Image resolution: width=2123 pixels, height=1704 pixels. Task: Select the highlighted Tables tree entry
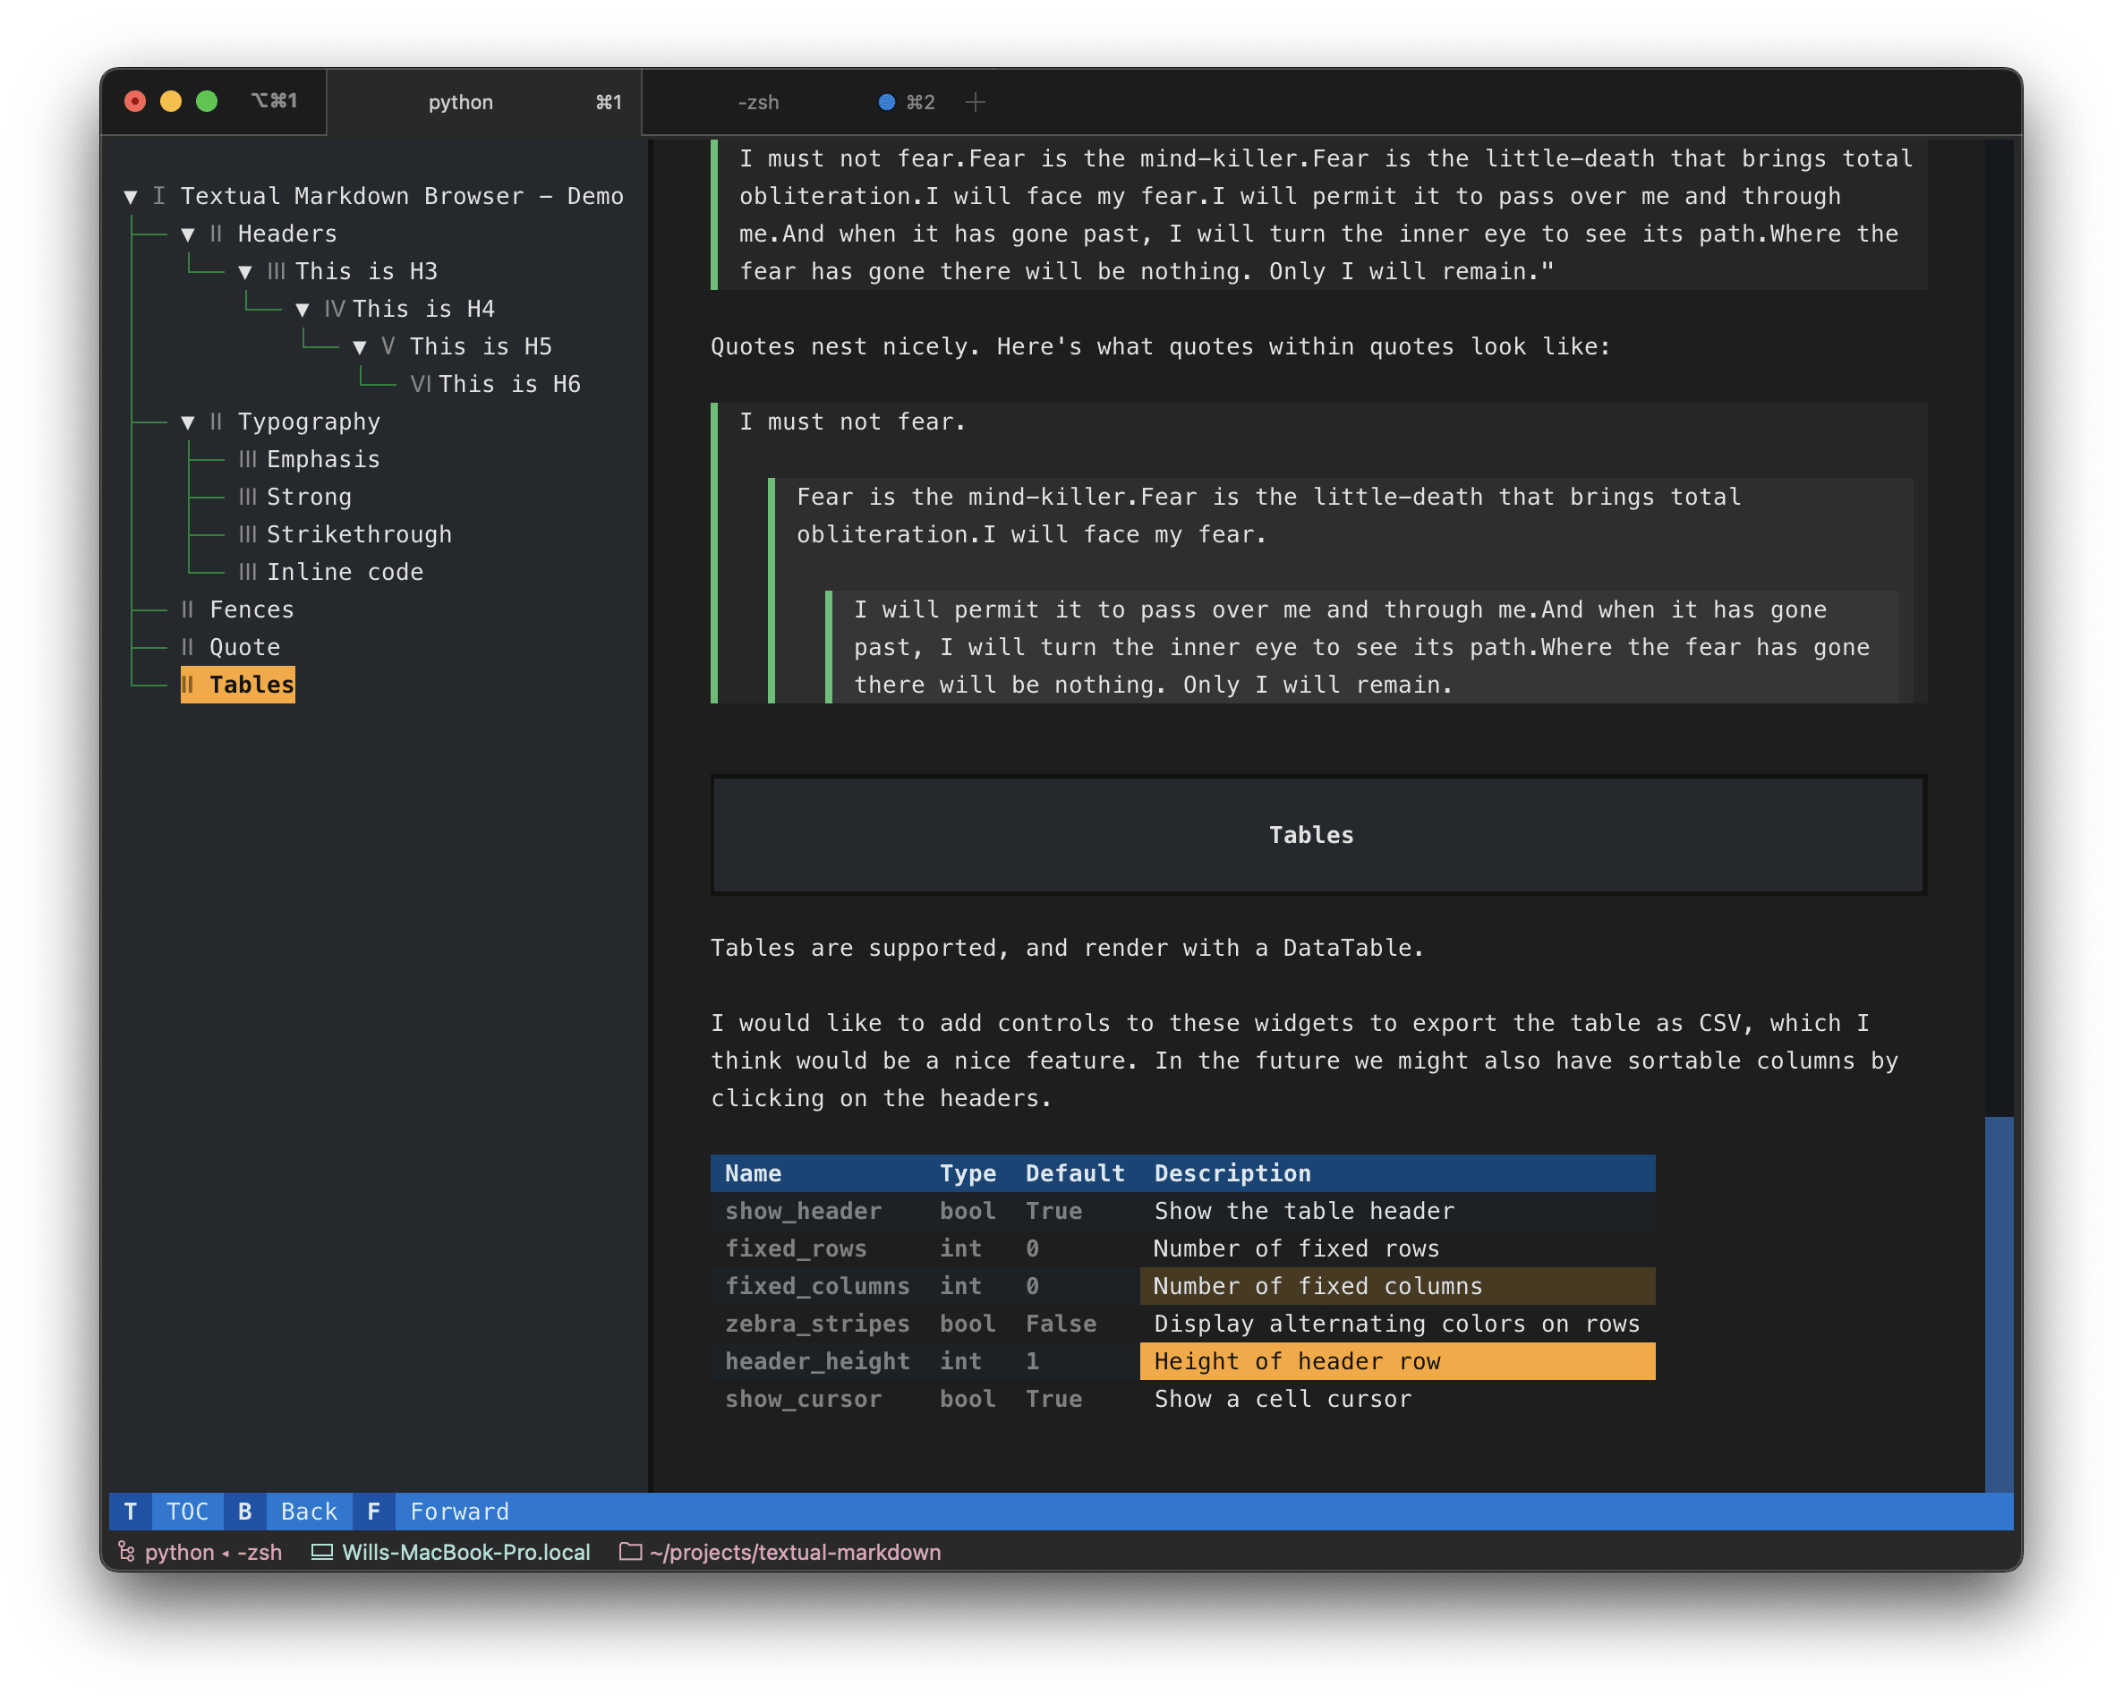pyautogui.click(x=237, y=686)
